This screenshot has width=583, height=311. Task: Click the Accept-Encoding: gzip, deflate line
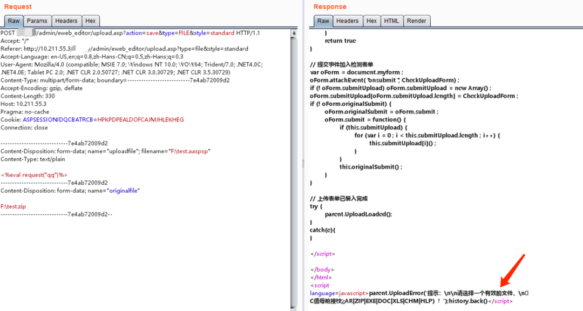point(42,88)
